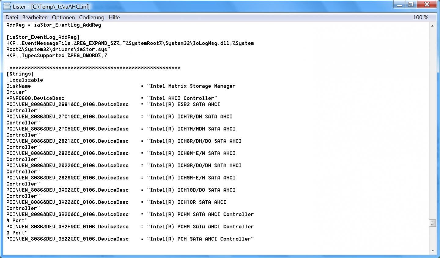Screen dimensions: 440x258
Task: Open the Codierung menu
Action: coord(91,17)
